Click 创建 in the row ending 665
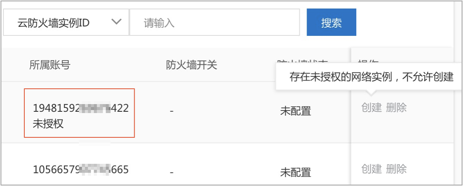463x186 pixels. (x=372, y=169)
